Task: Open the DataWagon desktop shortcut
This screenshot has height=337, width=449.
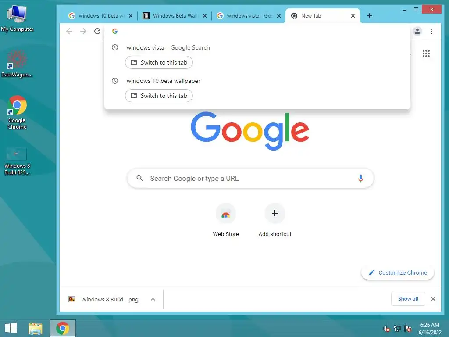Action: [17, 64]
